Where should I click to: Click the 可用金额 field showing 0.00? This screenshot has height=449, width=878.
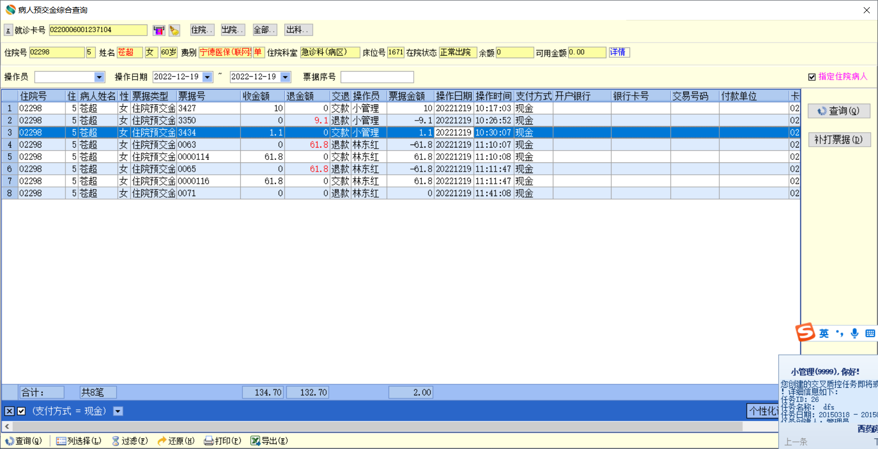(x=587, y=52)
